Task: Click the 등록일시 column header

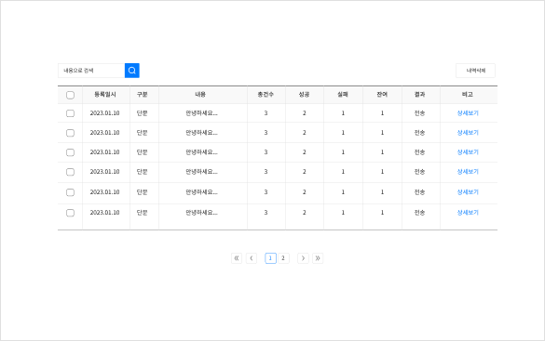Action: (105, 94)
